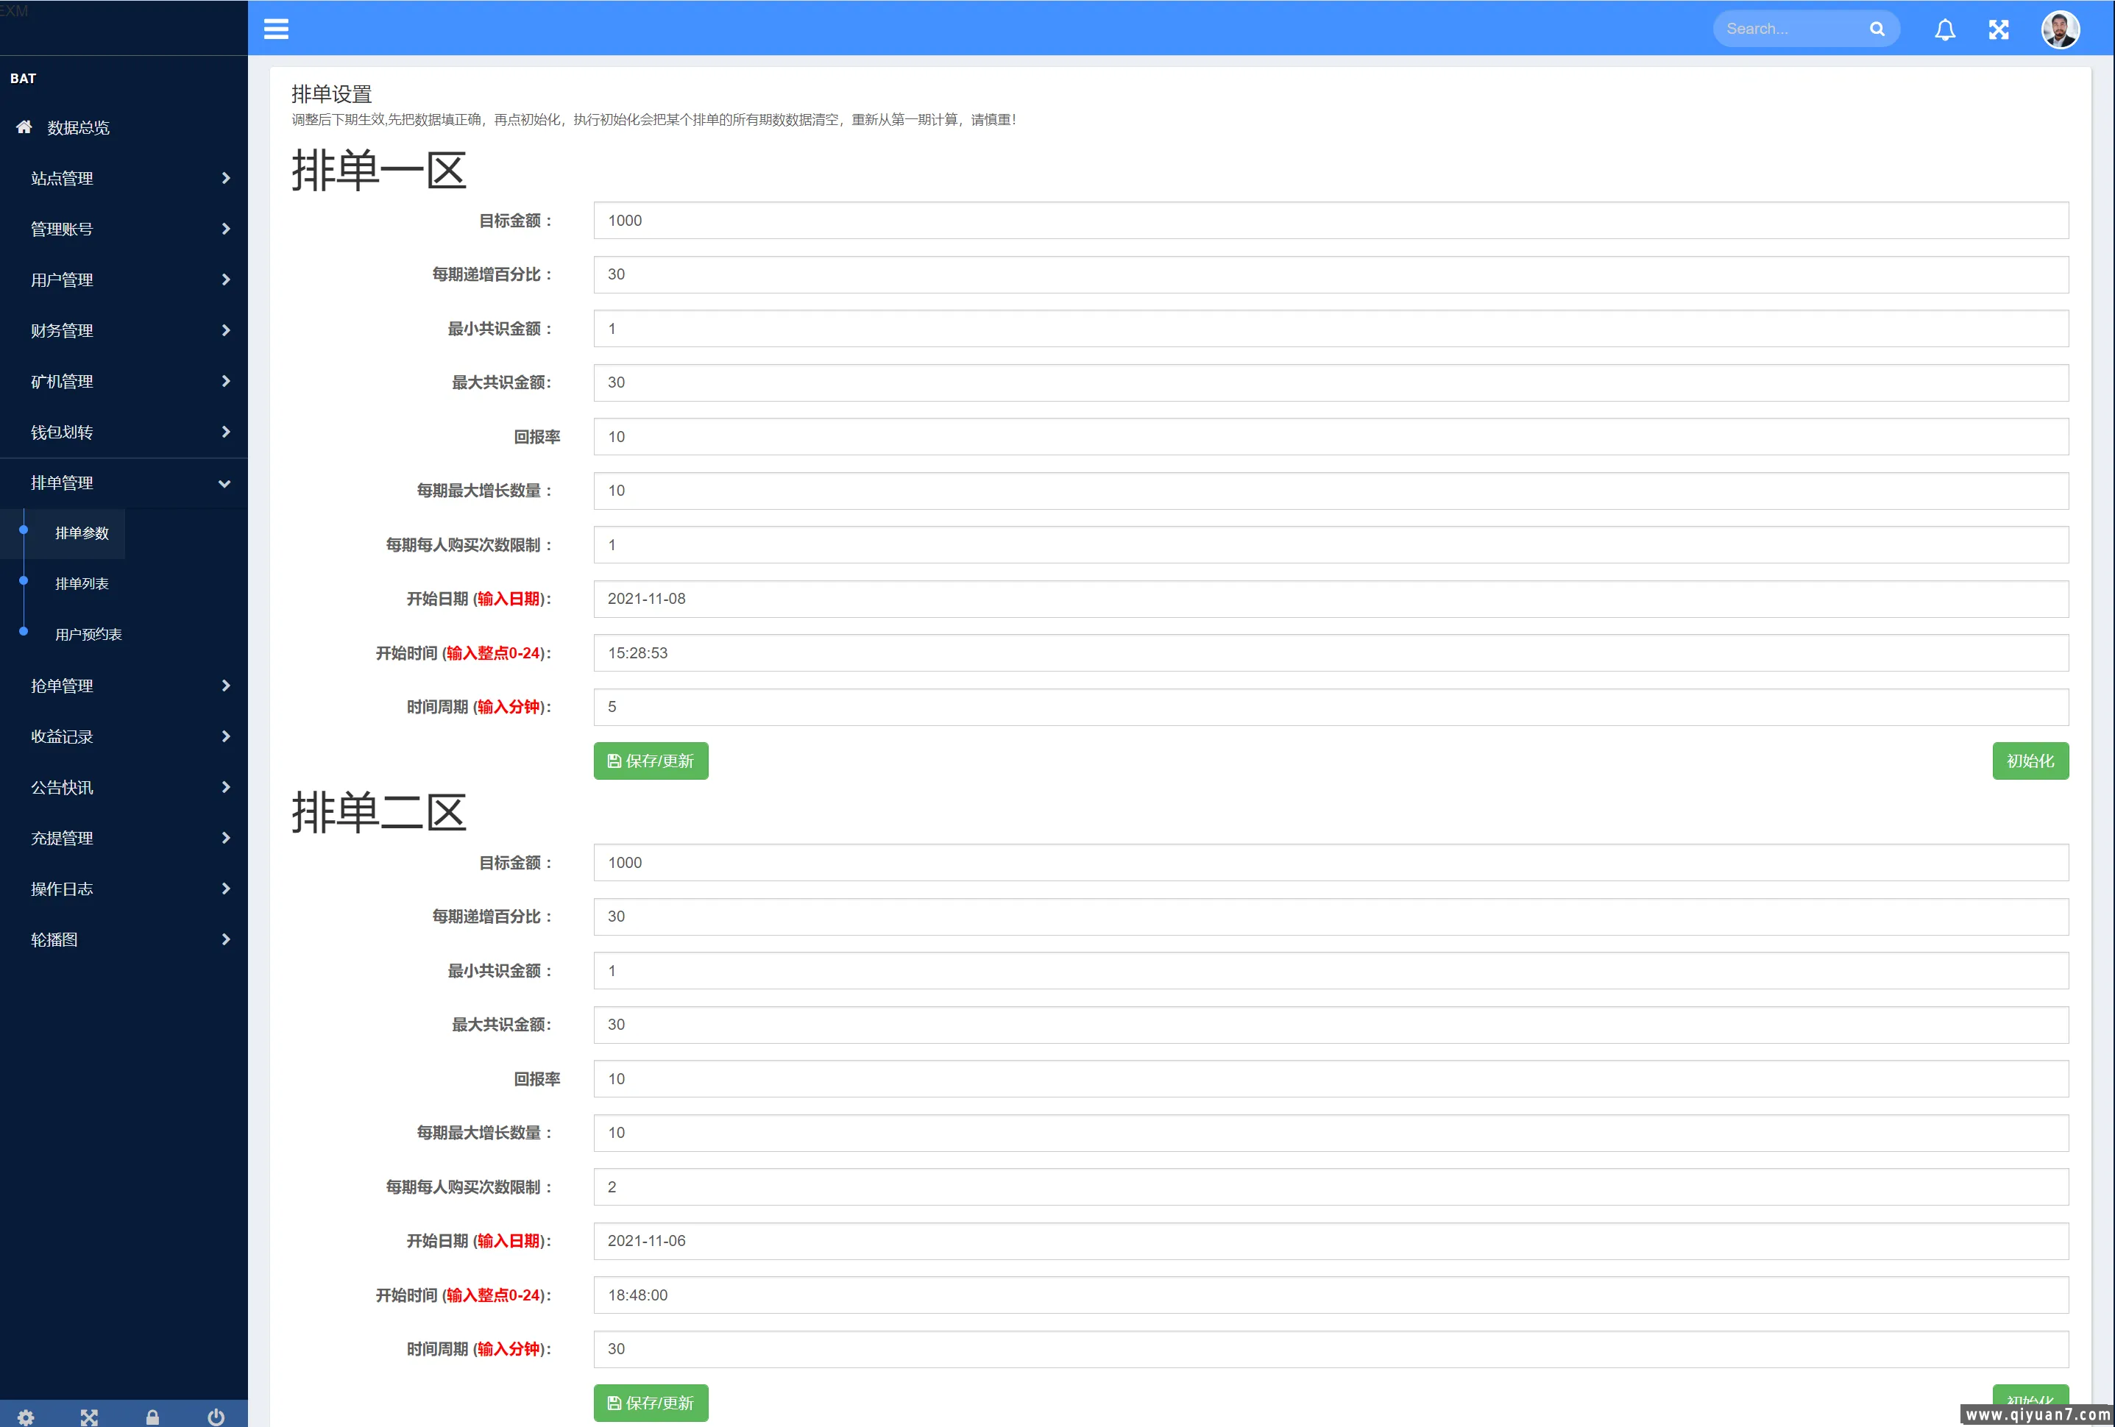Viewport: 2115px width, 1427px height.
Task: Open 用户预约表 from the sidebar
Action: (x=88, y=634)
